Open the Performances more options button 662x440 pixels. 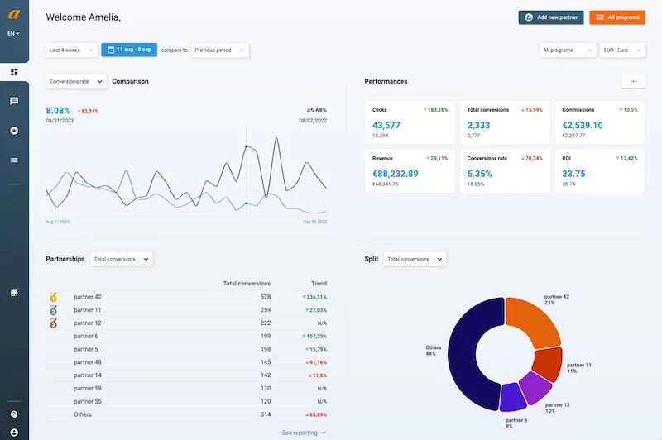(633, 81)
